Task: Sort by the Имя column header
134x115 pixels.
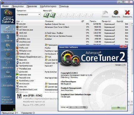Action: point(30,21)
